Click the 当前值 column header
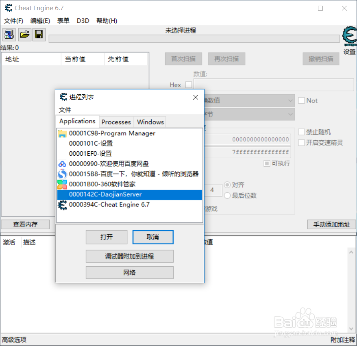 [x=83, y=59]
